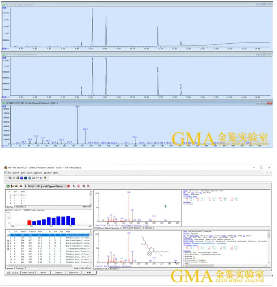The width and height of the screenshot is (277, 287).
Task: Switch to the Other Search tab
Action: pyautogui.click(x=28, y=272)
